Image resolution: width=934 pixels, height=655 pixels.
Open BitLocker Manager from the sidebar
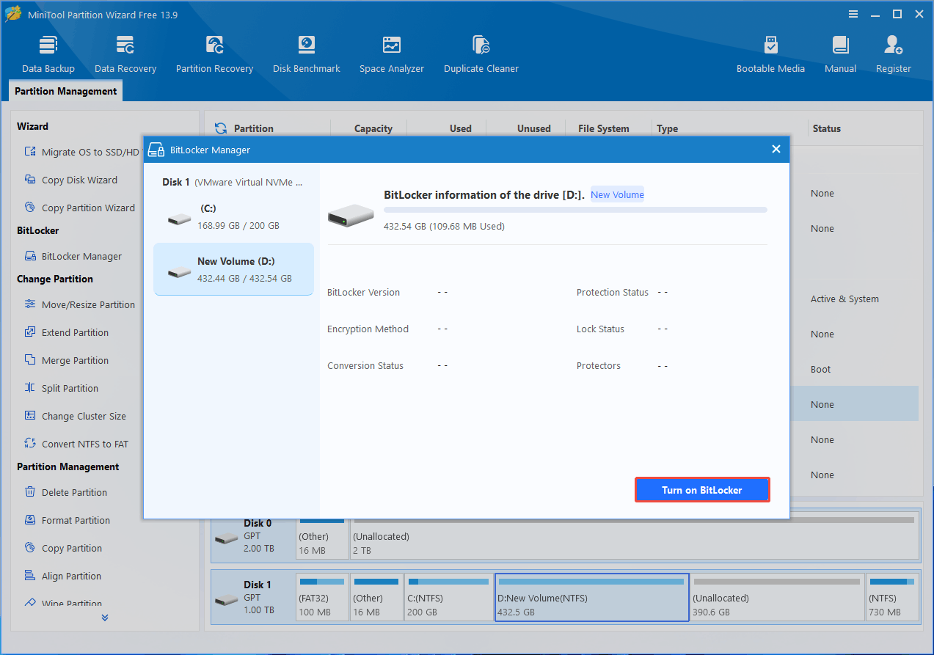(x=73, y=256)
